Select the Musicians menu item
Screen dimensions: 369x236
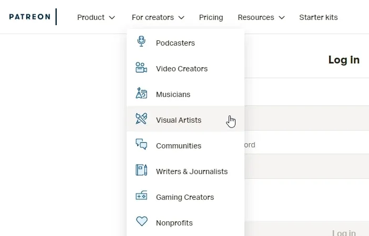coord(173,94)
